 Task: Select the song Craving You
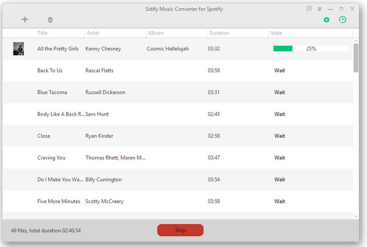[51, 158]
